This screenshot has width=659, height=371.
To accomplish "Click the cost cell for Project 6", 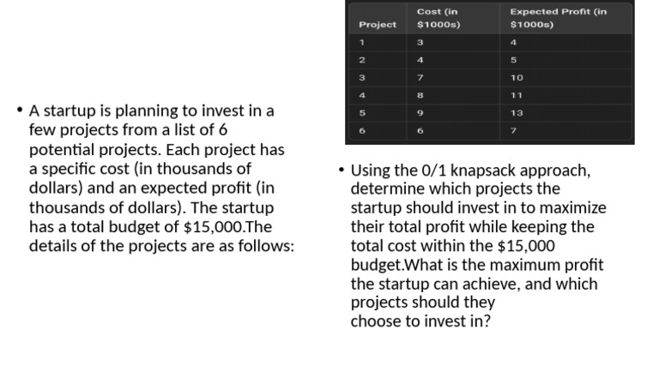I will click(420, 130).
